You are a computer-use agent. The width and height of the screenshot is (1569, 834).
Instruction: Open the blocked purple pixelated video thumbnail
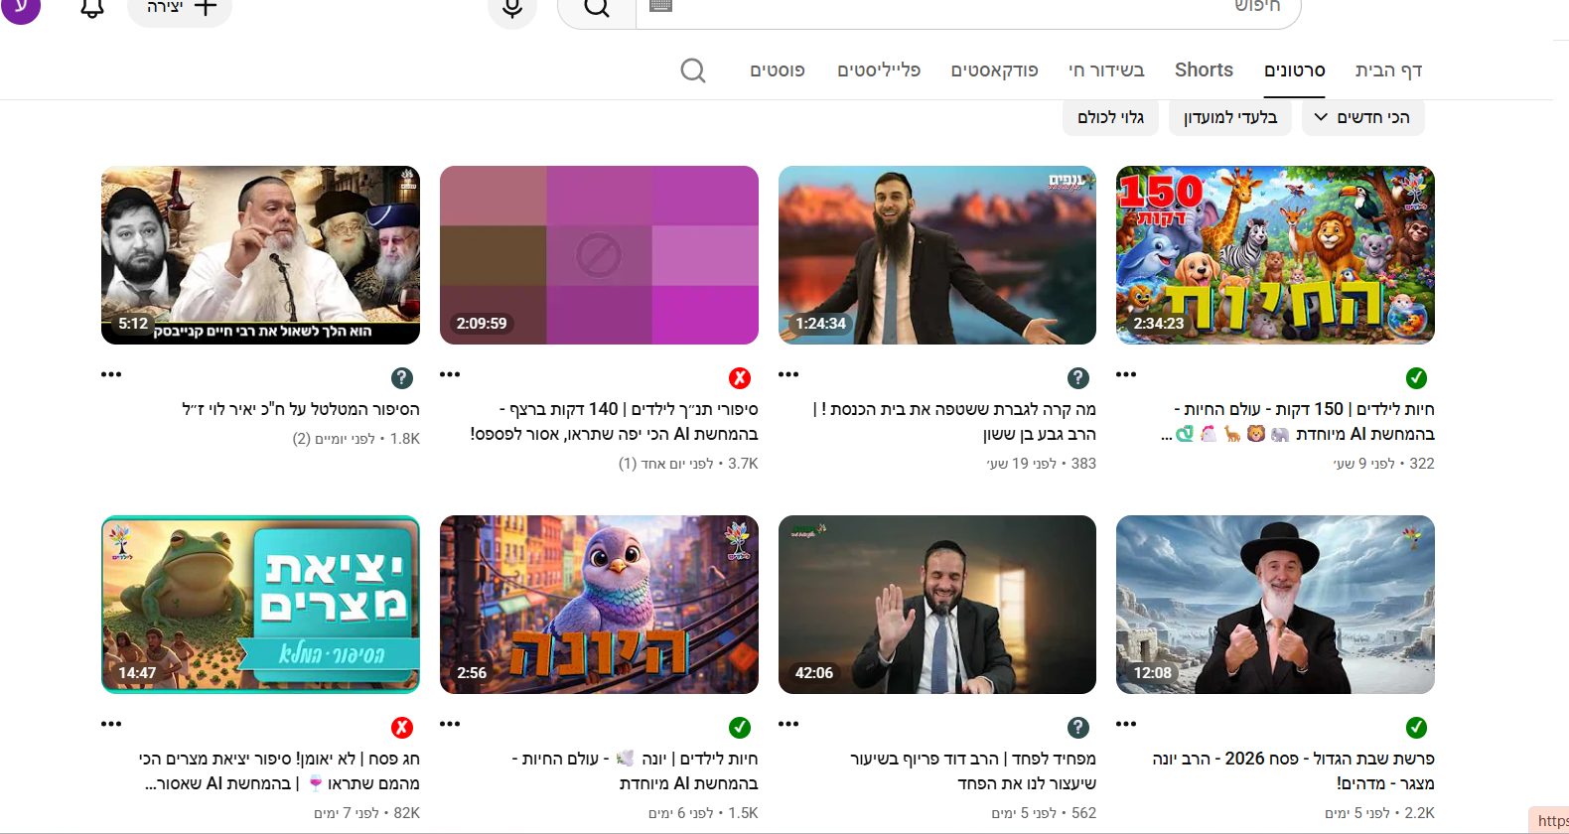(x=599, y=255)
